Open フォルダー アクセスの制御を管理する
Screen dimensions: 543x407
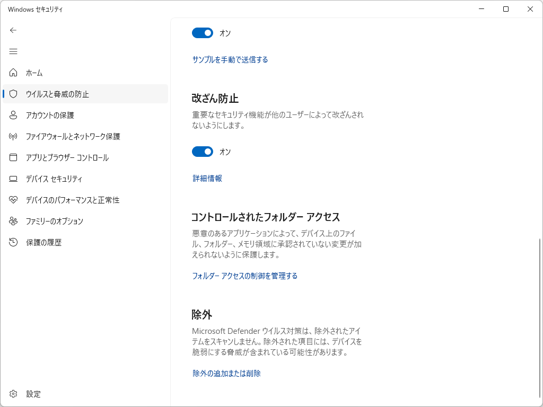pos(244,276)
